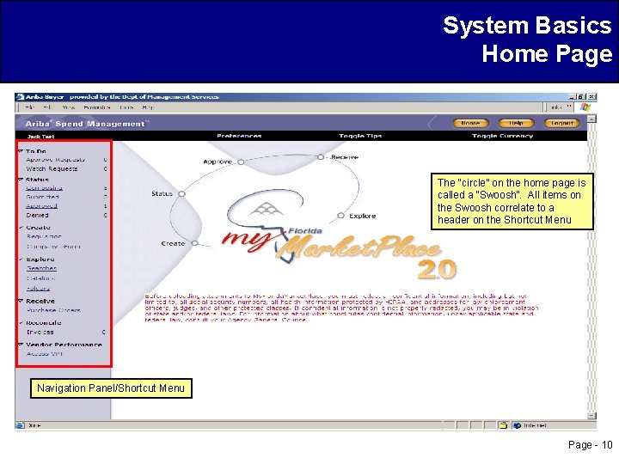The image size is (619, 464).
Task: Open Access VPT under Vendor Performance
Action: [45, 354]
